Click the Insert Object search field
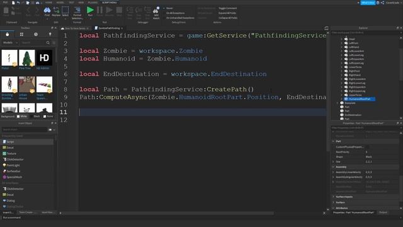Viewport: 403px width, 227px height. coord(25,130)
